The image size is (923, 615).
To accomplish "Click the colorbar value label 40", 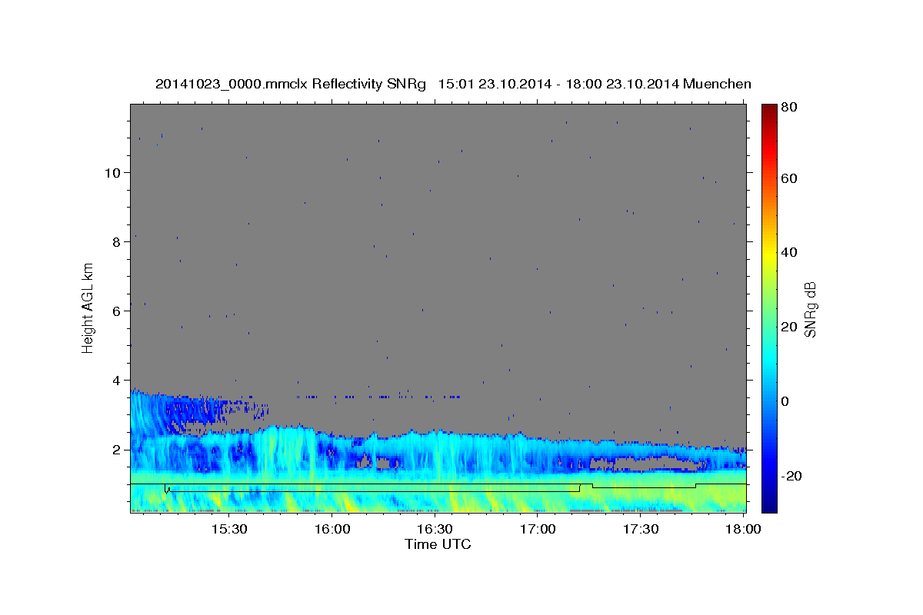I will pyautogui.click(x=789, y=252).
